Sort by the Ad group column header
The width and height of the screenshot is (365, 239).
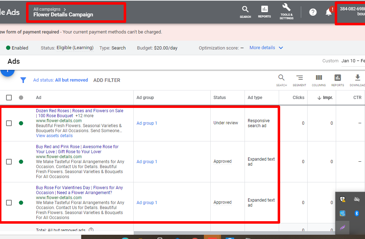coord(145,98)
